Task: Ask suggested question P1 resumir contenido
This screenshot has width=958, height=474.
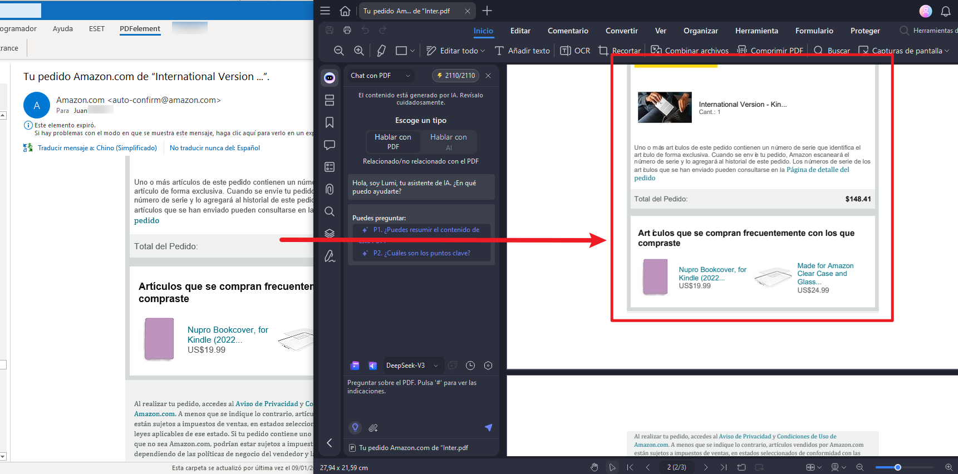Action: tap(421, 230)
